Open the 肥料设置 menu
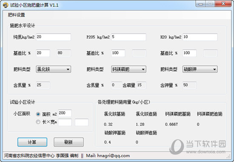This screenshot has width=234, height=162. 17,15
